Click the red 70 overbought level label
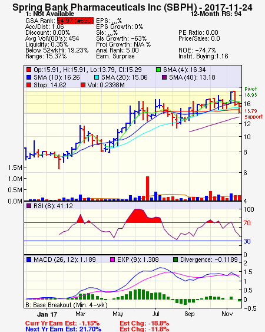Screen dimensions: 265x332 tap(247, 223)
